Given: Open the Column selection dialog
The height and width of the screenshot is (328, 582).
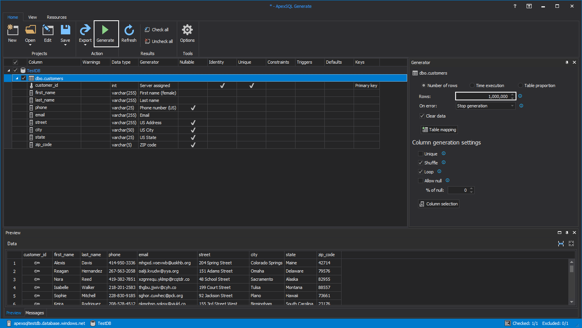Looking at the screenshot, I should coord(438,203).
